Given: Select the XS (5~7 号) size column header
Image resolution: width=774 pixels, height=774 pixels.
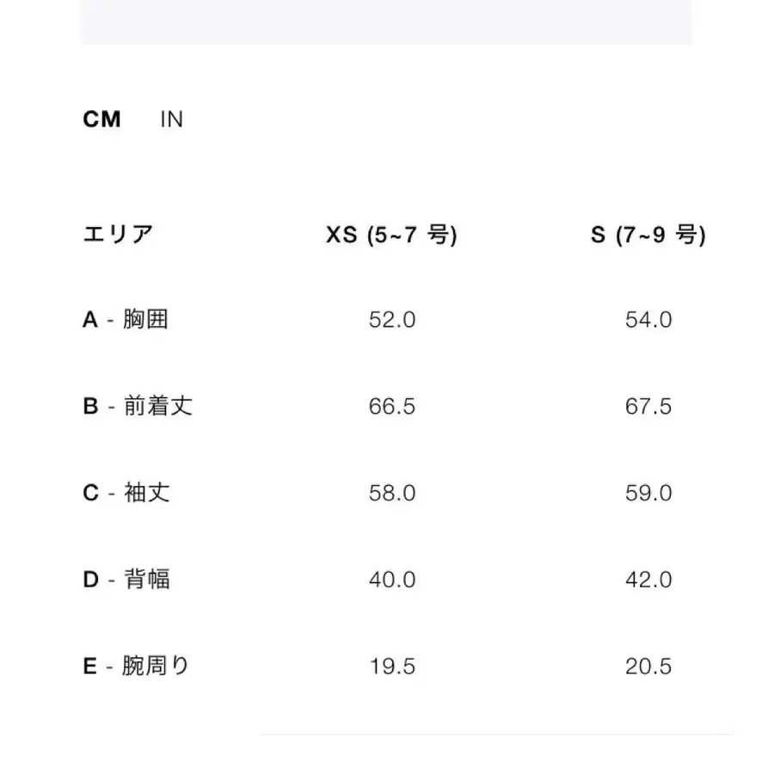Looking at the screenshot, I should coord(391,235).
